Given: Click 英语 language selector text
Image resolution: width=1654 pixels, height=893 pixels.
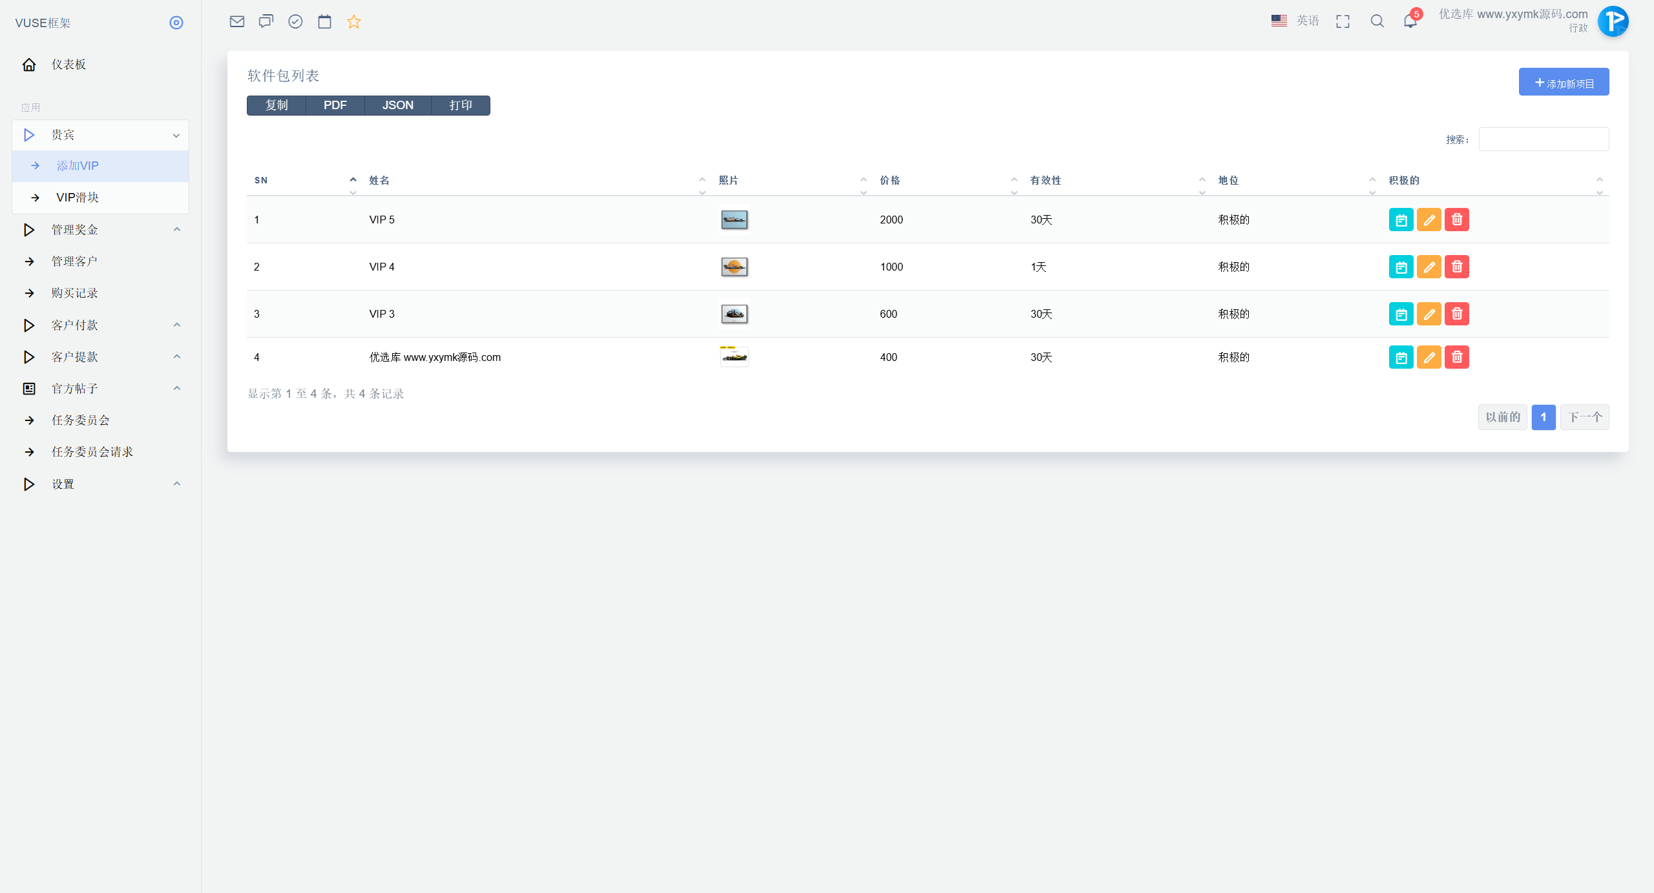Looking at the screenshot, I should click(1308, 21).
